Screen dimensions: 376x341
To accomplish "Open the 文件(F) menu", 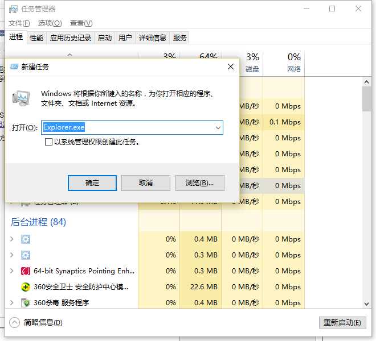I will 19,23.
